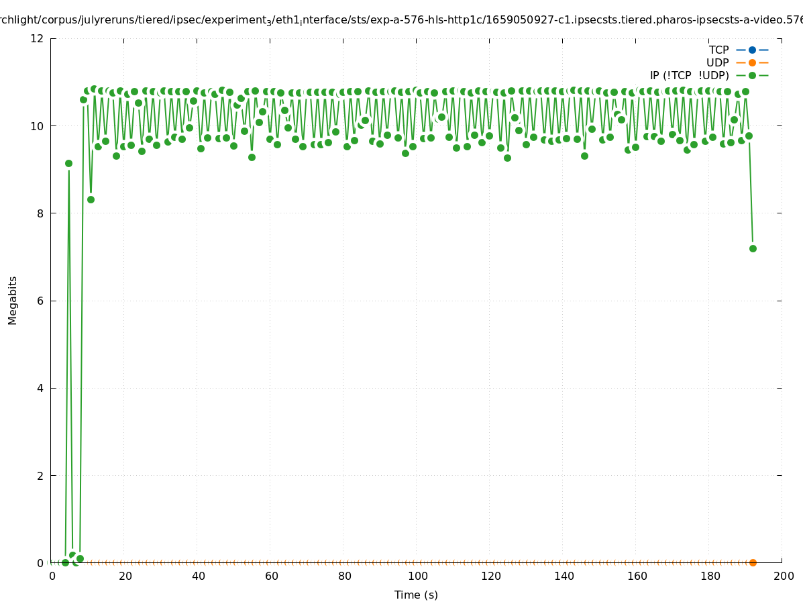This screenshot has width=803, height=604.
Task: Click the orange UDP legend marker
Action: click(x=752, y=62)
